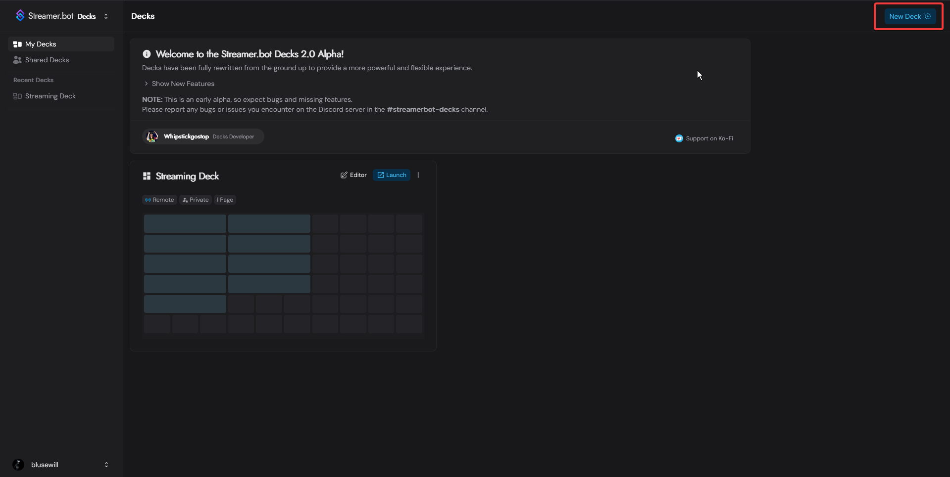This screenshot has height=477, width=950.
Task: Open the Streaming Deck Editor
Action: pyautogui.click(x=353, y=175)
